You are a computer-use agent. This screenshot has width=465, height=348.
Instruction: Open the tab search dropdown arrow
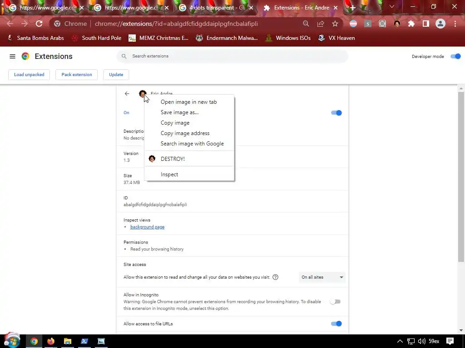tap(392, 6)
